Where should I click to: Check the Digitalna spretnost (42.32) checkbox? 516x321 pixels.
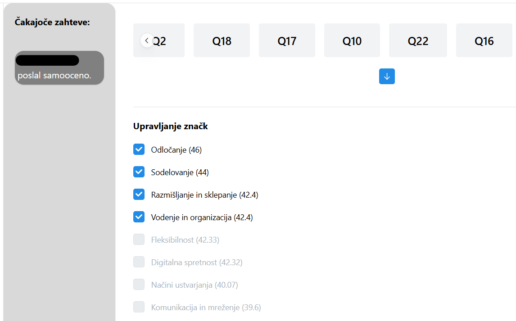tap(139, 262)
